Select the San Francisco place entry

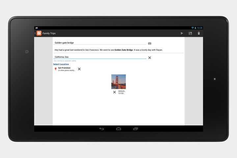tap(66, 69)
